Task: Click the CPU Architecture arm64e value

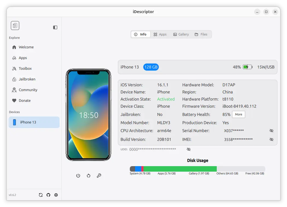Action: (x=164, y=131)
